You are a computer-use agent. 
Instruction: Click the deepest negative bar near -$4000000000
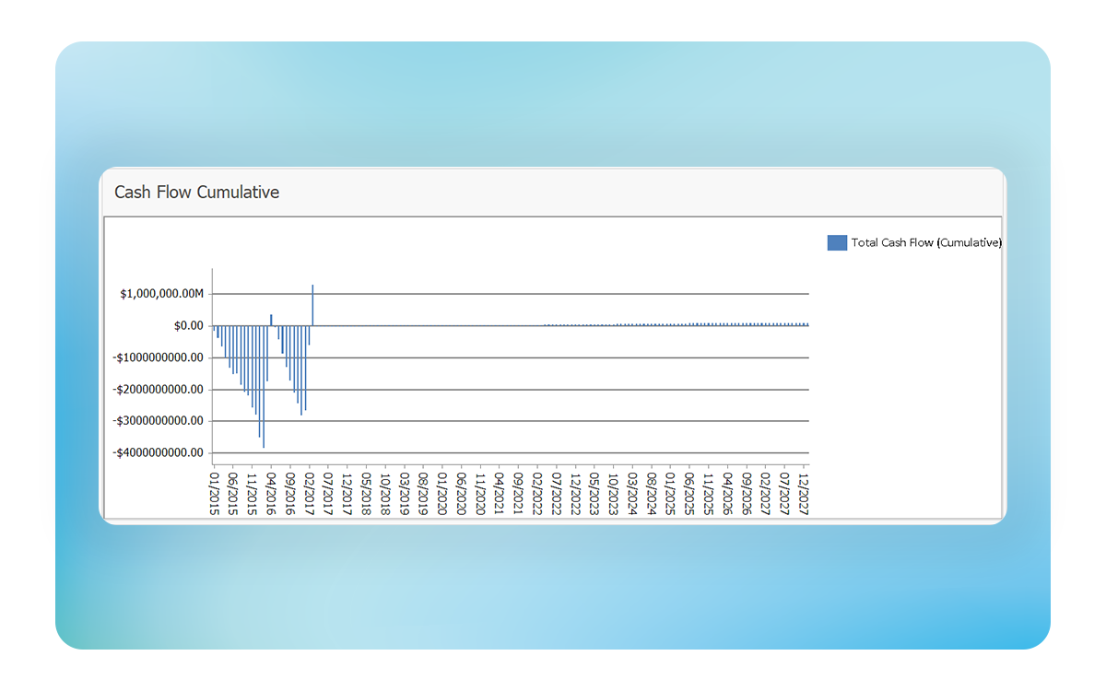[x=264, y=387]
